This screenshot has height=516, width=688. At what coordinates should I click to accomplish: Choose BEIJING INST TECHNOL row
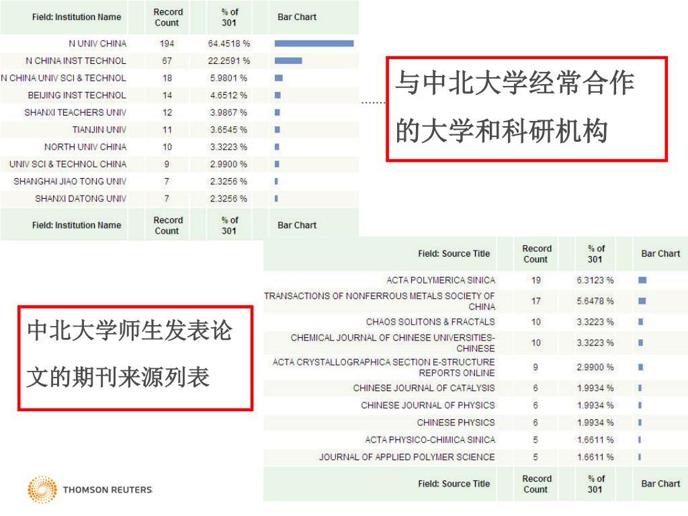click(179, 95)
